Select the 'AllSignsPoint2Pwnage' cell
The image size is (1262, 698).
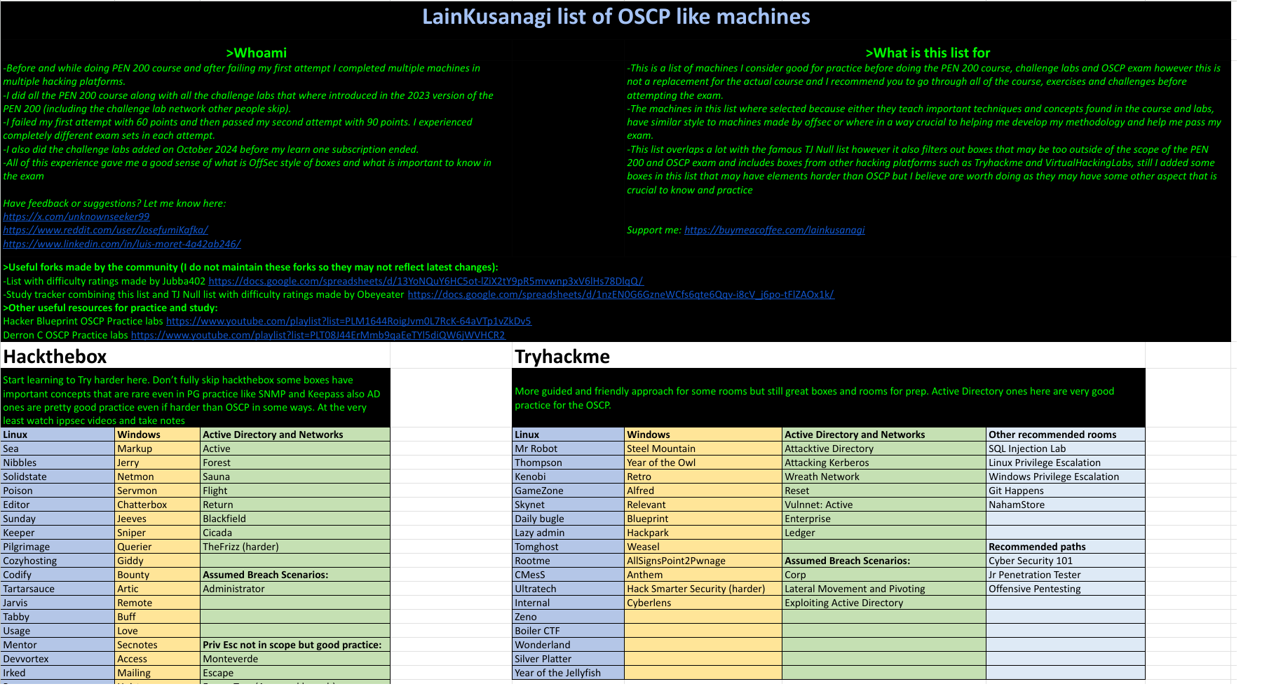(703, 561)
